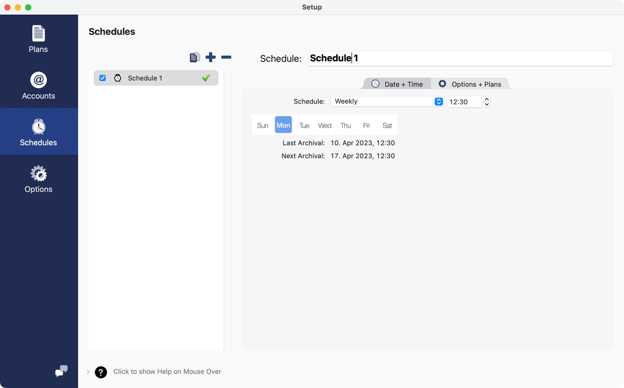Open the Accounts section in sidebar
Image resolution: width=624 pixels, height=388 pixels.
(x=38, y=86)
